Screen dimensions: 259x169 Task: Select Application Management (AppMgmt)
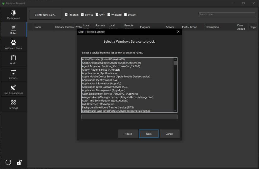127,90
